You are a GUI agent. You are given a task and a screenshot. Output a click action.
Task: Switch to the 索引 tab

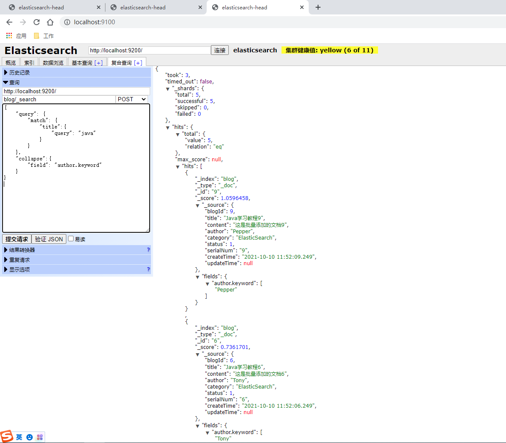tap(29, 62)
